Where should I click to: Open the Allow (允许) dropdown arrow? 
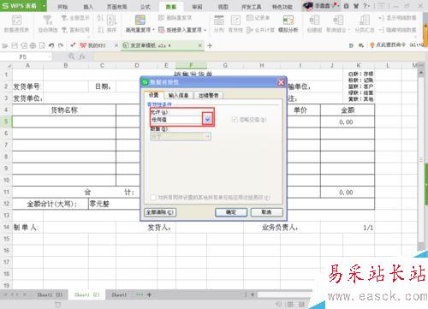[x=207, y=120]
